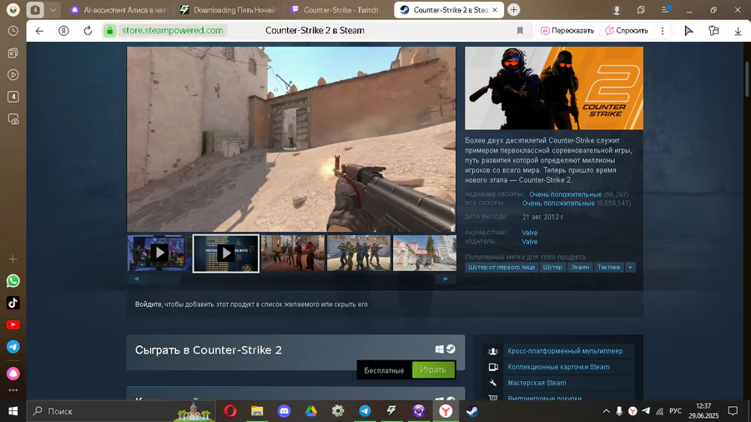Open the Windows Start menu
This screenshot has height=422, width=751.
(x=13, y=411)
